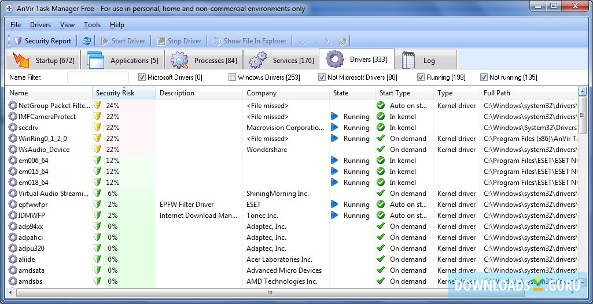Click the yellow shield for IMFCameraProtect
This screenshot has width=593, height=304.
pos(98,117)
